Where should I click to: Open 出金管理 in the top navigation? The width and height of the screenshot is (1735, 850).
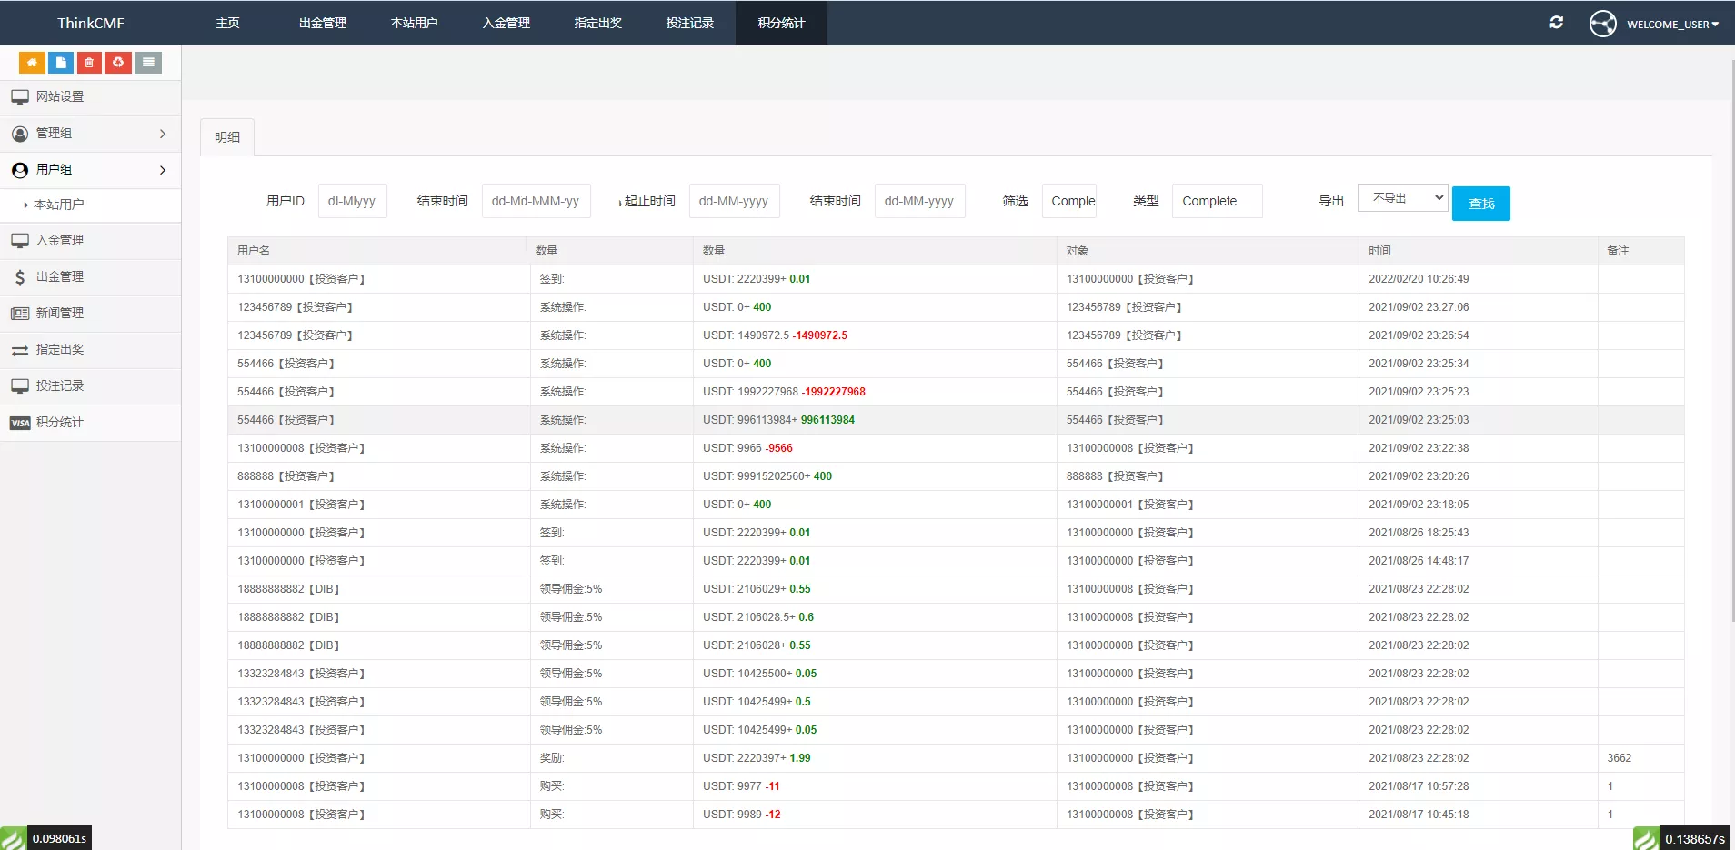323,23
